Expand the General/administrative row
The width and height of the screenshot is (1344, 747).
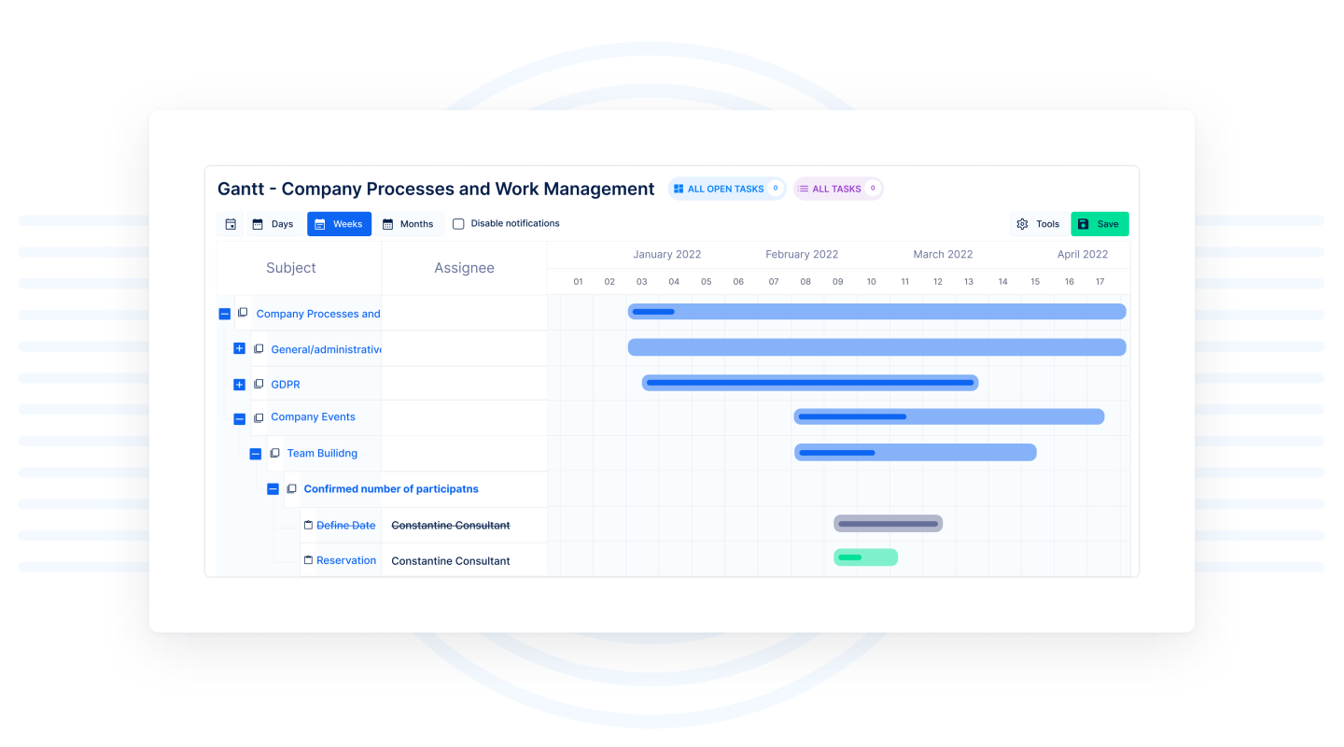pyautogui.click(x=239, y=348)
